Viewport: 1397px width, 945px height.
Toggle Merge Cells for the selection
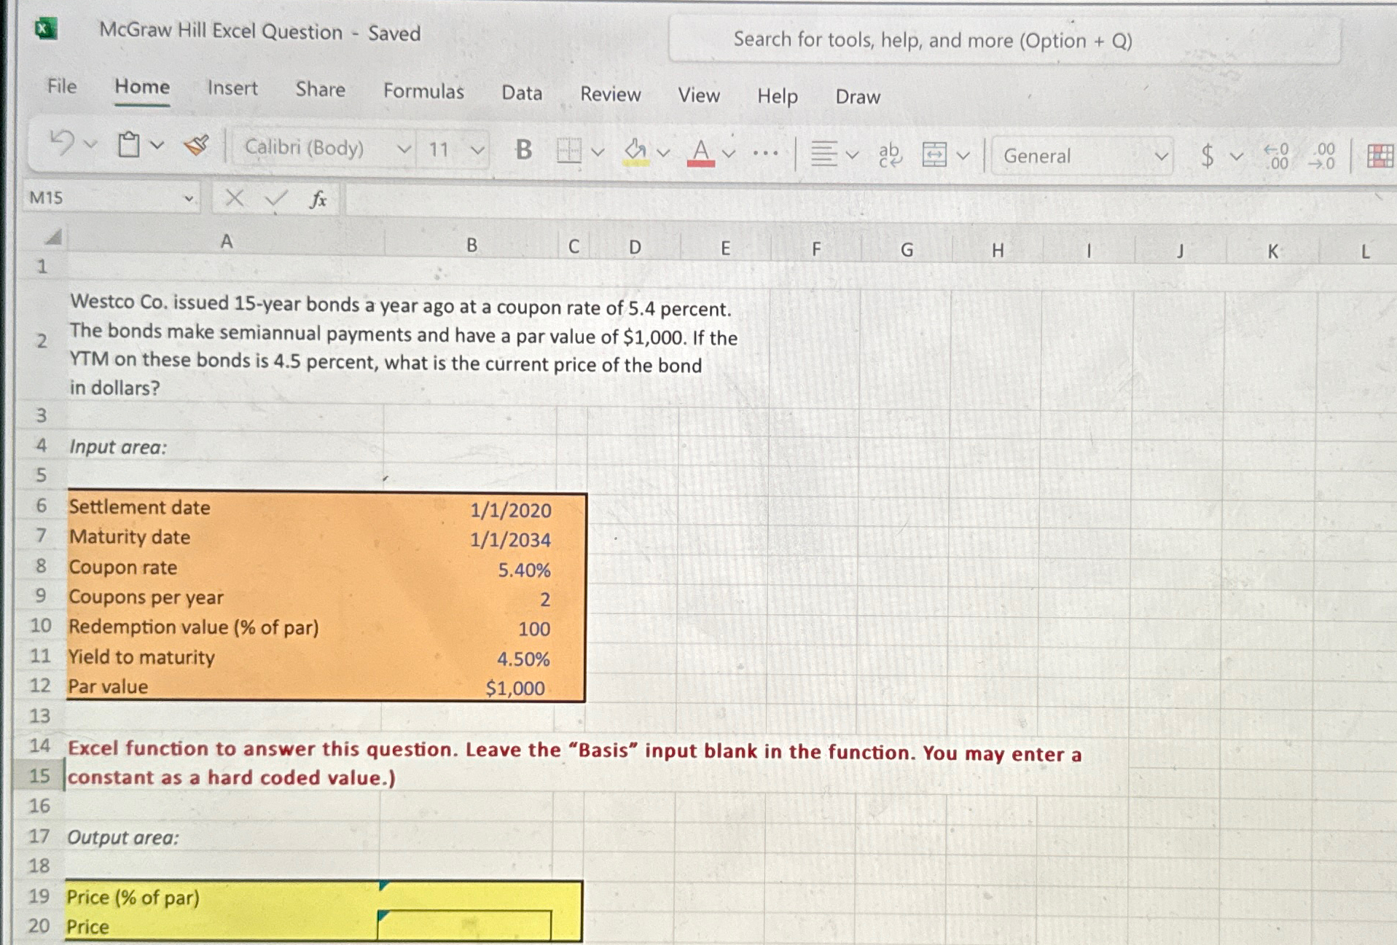click(935, 155)
